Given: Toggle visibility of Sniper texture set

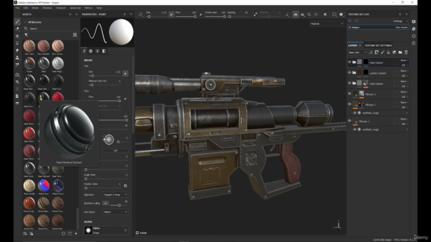Looking at the screenshot, I should (350, 27).
